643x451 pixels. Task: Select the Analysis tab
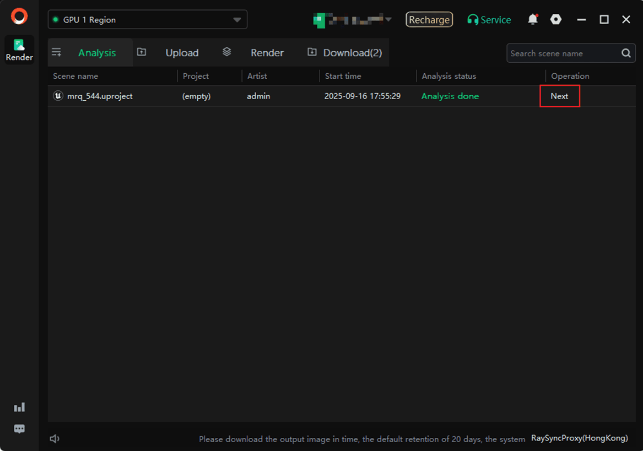97,53
